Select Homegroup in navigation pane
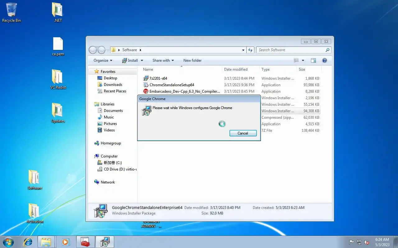This screenshot has width=398, height=248. point(110,143)
